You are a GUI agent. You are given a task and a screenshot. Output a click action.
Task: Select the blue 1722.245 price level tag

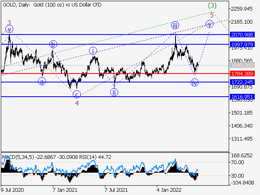pyautogui.click(x=242, y=82)
